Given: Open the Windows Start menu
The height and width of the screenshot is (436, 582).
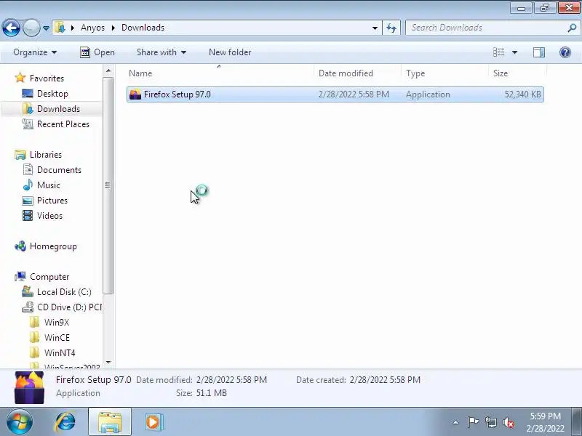Looking at the screenshot, I should (20, 422).
